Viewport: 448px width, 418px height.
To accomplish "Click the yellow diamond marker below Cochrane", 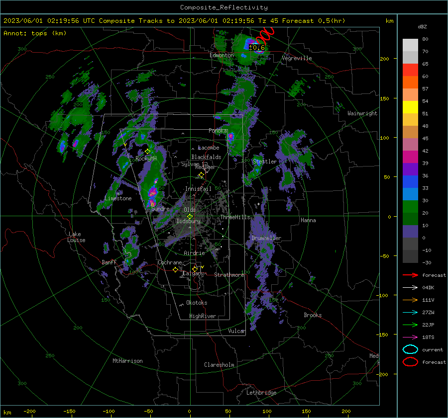I will (x=175, y=269).
